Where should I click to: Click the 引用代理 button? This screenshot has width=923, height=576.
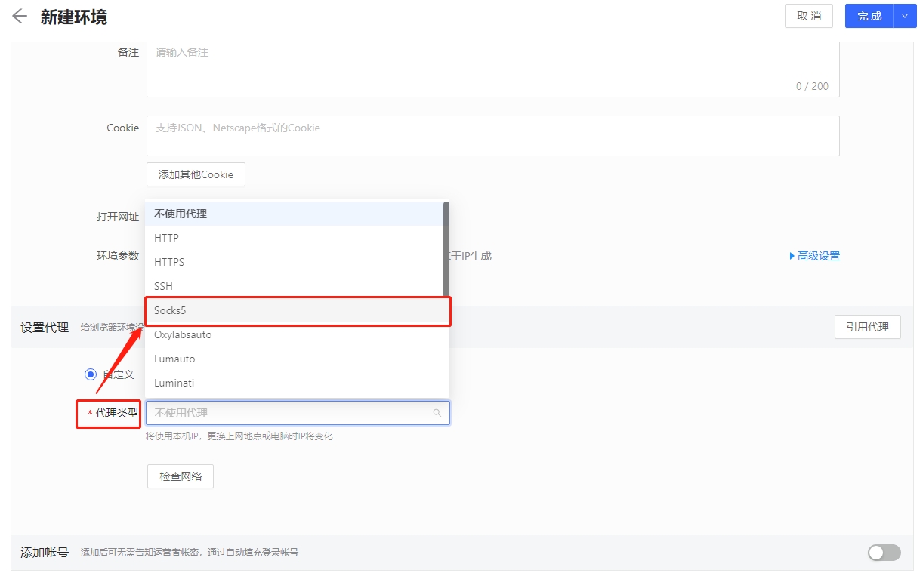coord(867,327)
